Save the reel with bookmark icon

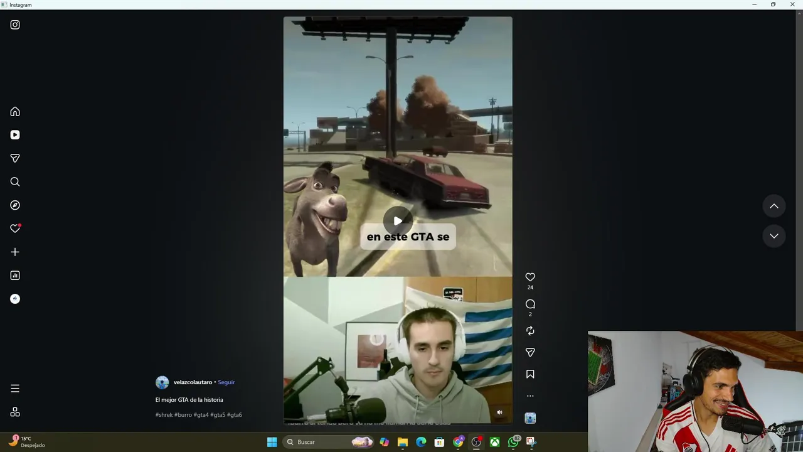(x=530, y=374)
